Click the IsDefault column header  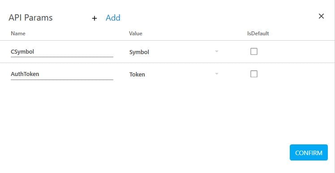click(258, 34)
